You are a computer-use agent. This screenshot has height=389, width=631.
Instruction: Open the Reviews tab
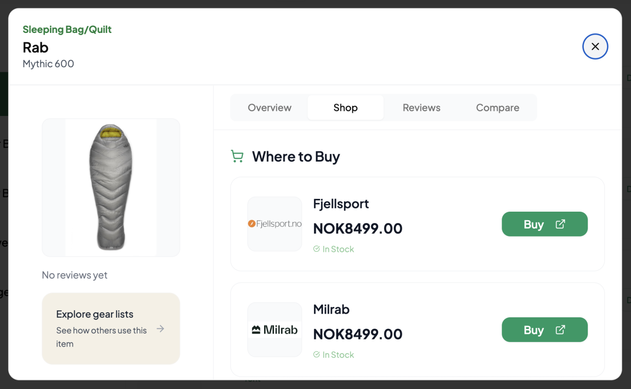pyautogui.click(x=421, y=107)
